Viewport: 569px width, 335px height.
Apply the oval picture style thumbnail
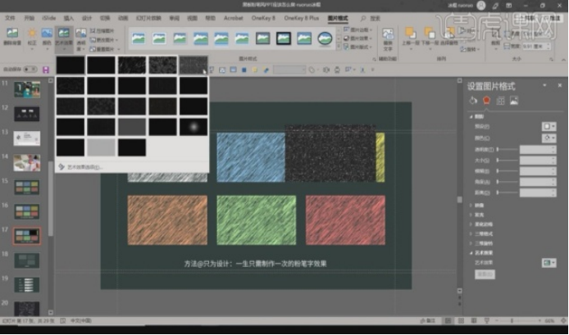325,38
